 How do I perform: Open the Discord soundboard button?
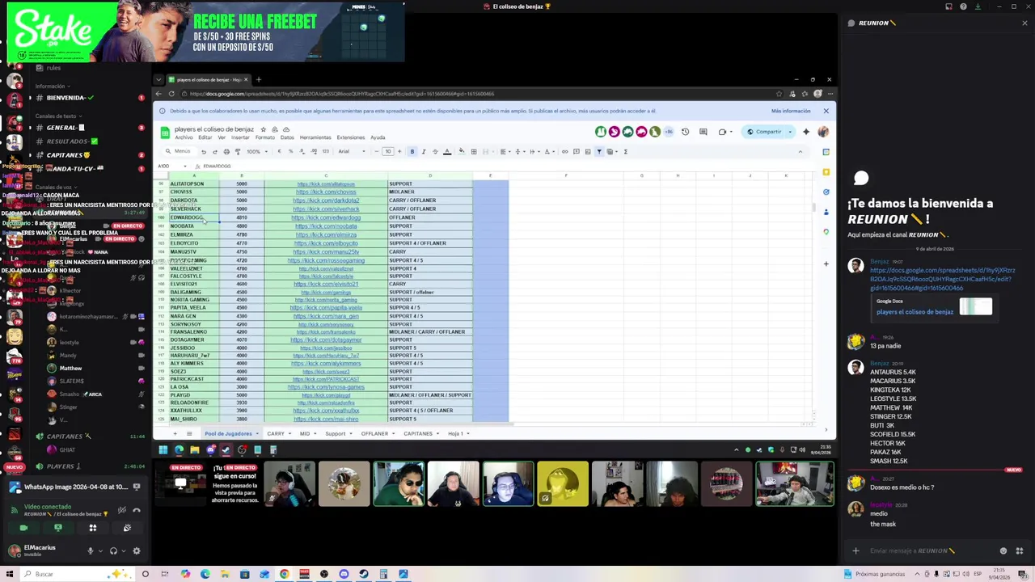(127, 528)
